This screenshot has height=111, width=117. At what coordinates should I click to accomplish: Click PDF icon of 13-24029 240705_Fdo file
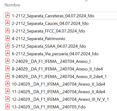coord(8,106)
